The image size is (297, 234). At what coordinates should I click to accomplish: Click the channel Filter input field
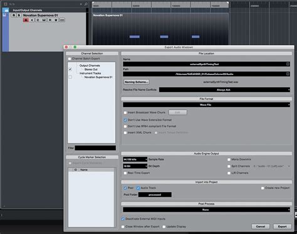click(x=95, y=148)
